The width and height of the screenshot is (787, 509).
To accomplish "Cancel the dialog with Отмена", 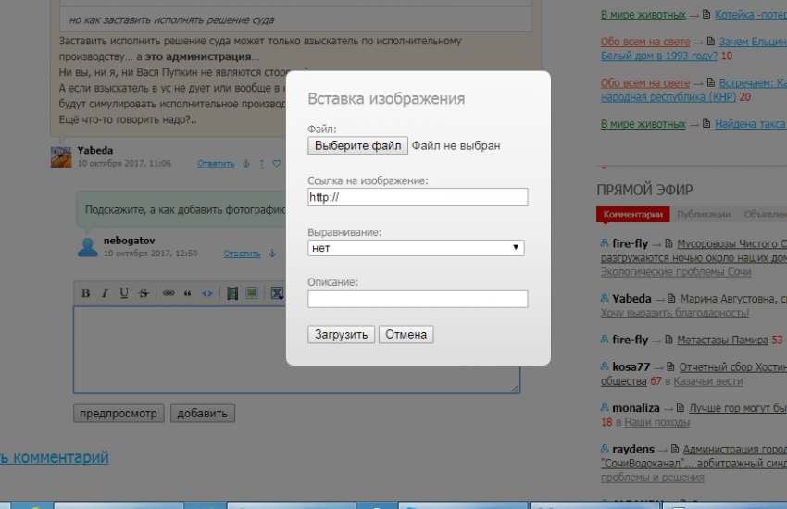I will (x=406, y=334).
